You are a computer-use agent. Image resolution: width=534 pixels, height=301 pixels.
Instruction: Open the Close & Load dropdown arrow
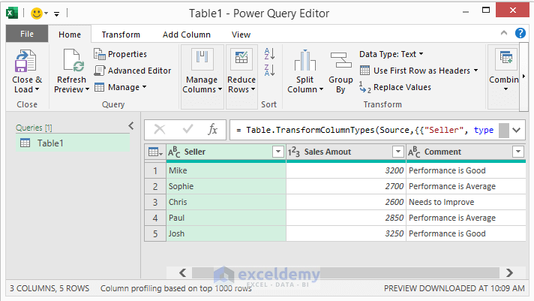pyautogui.click(x=37, y=89)
